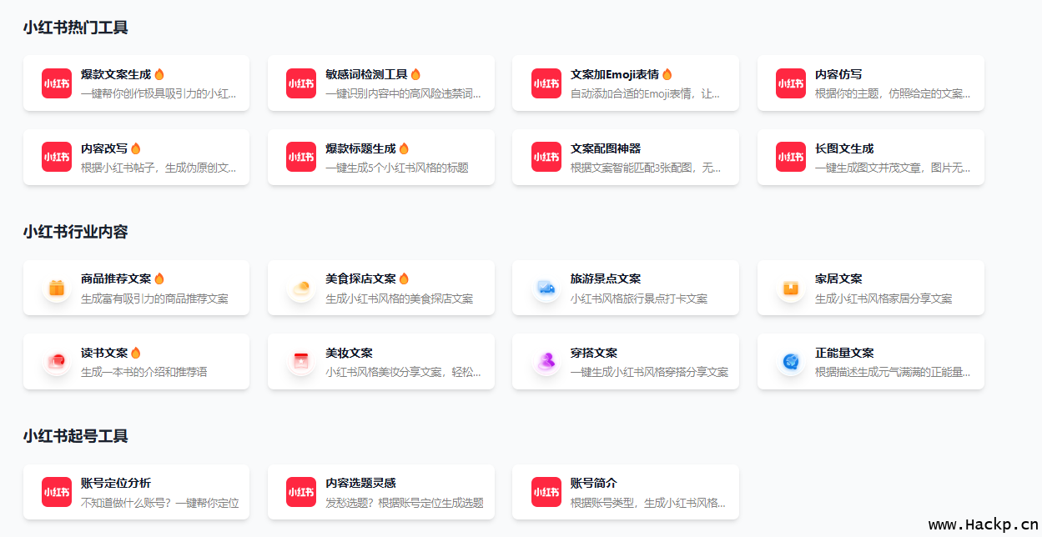The height and width of the screenshot is (537, 1042).
Task: Click the 小红书行业内容 section heading
Action: pos(76,232)
